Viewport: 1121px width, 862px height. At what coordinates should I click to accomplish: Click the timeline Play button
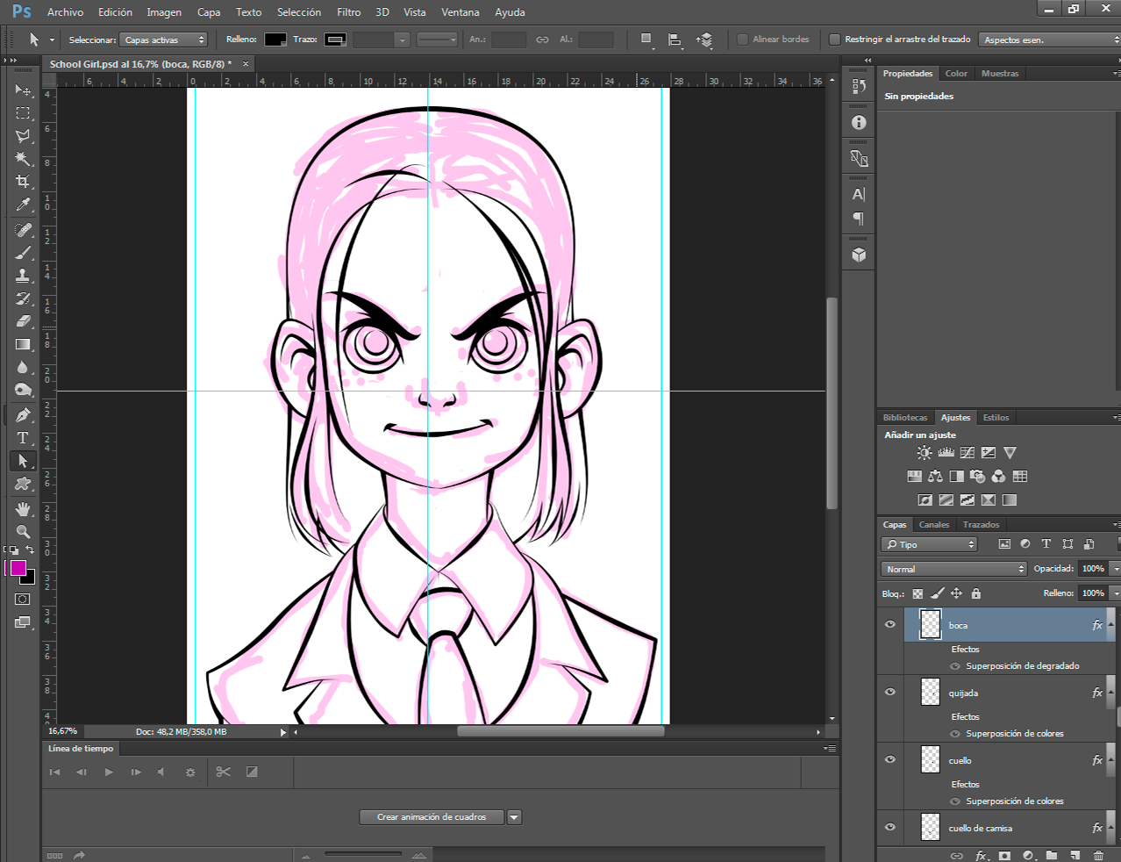[109, 772]
